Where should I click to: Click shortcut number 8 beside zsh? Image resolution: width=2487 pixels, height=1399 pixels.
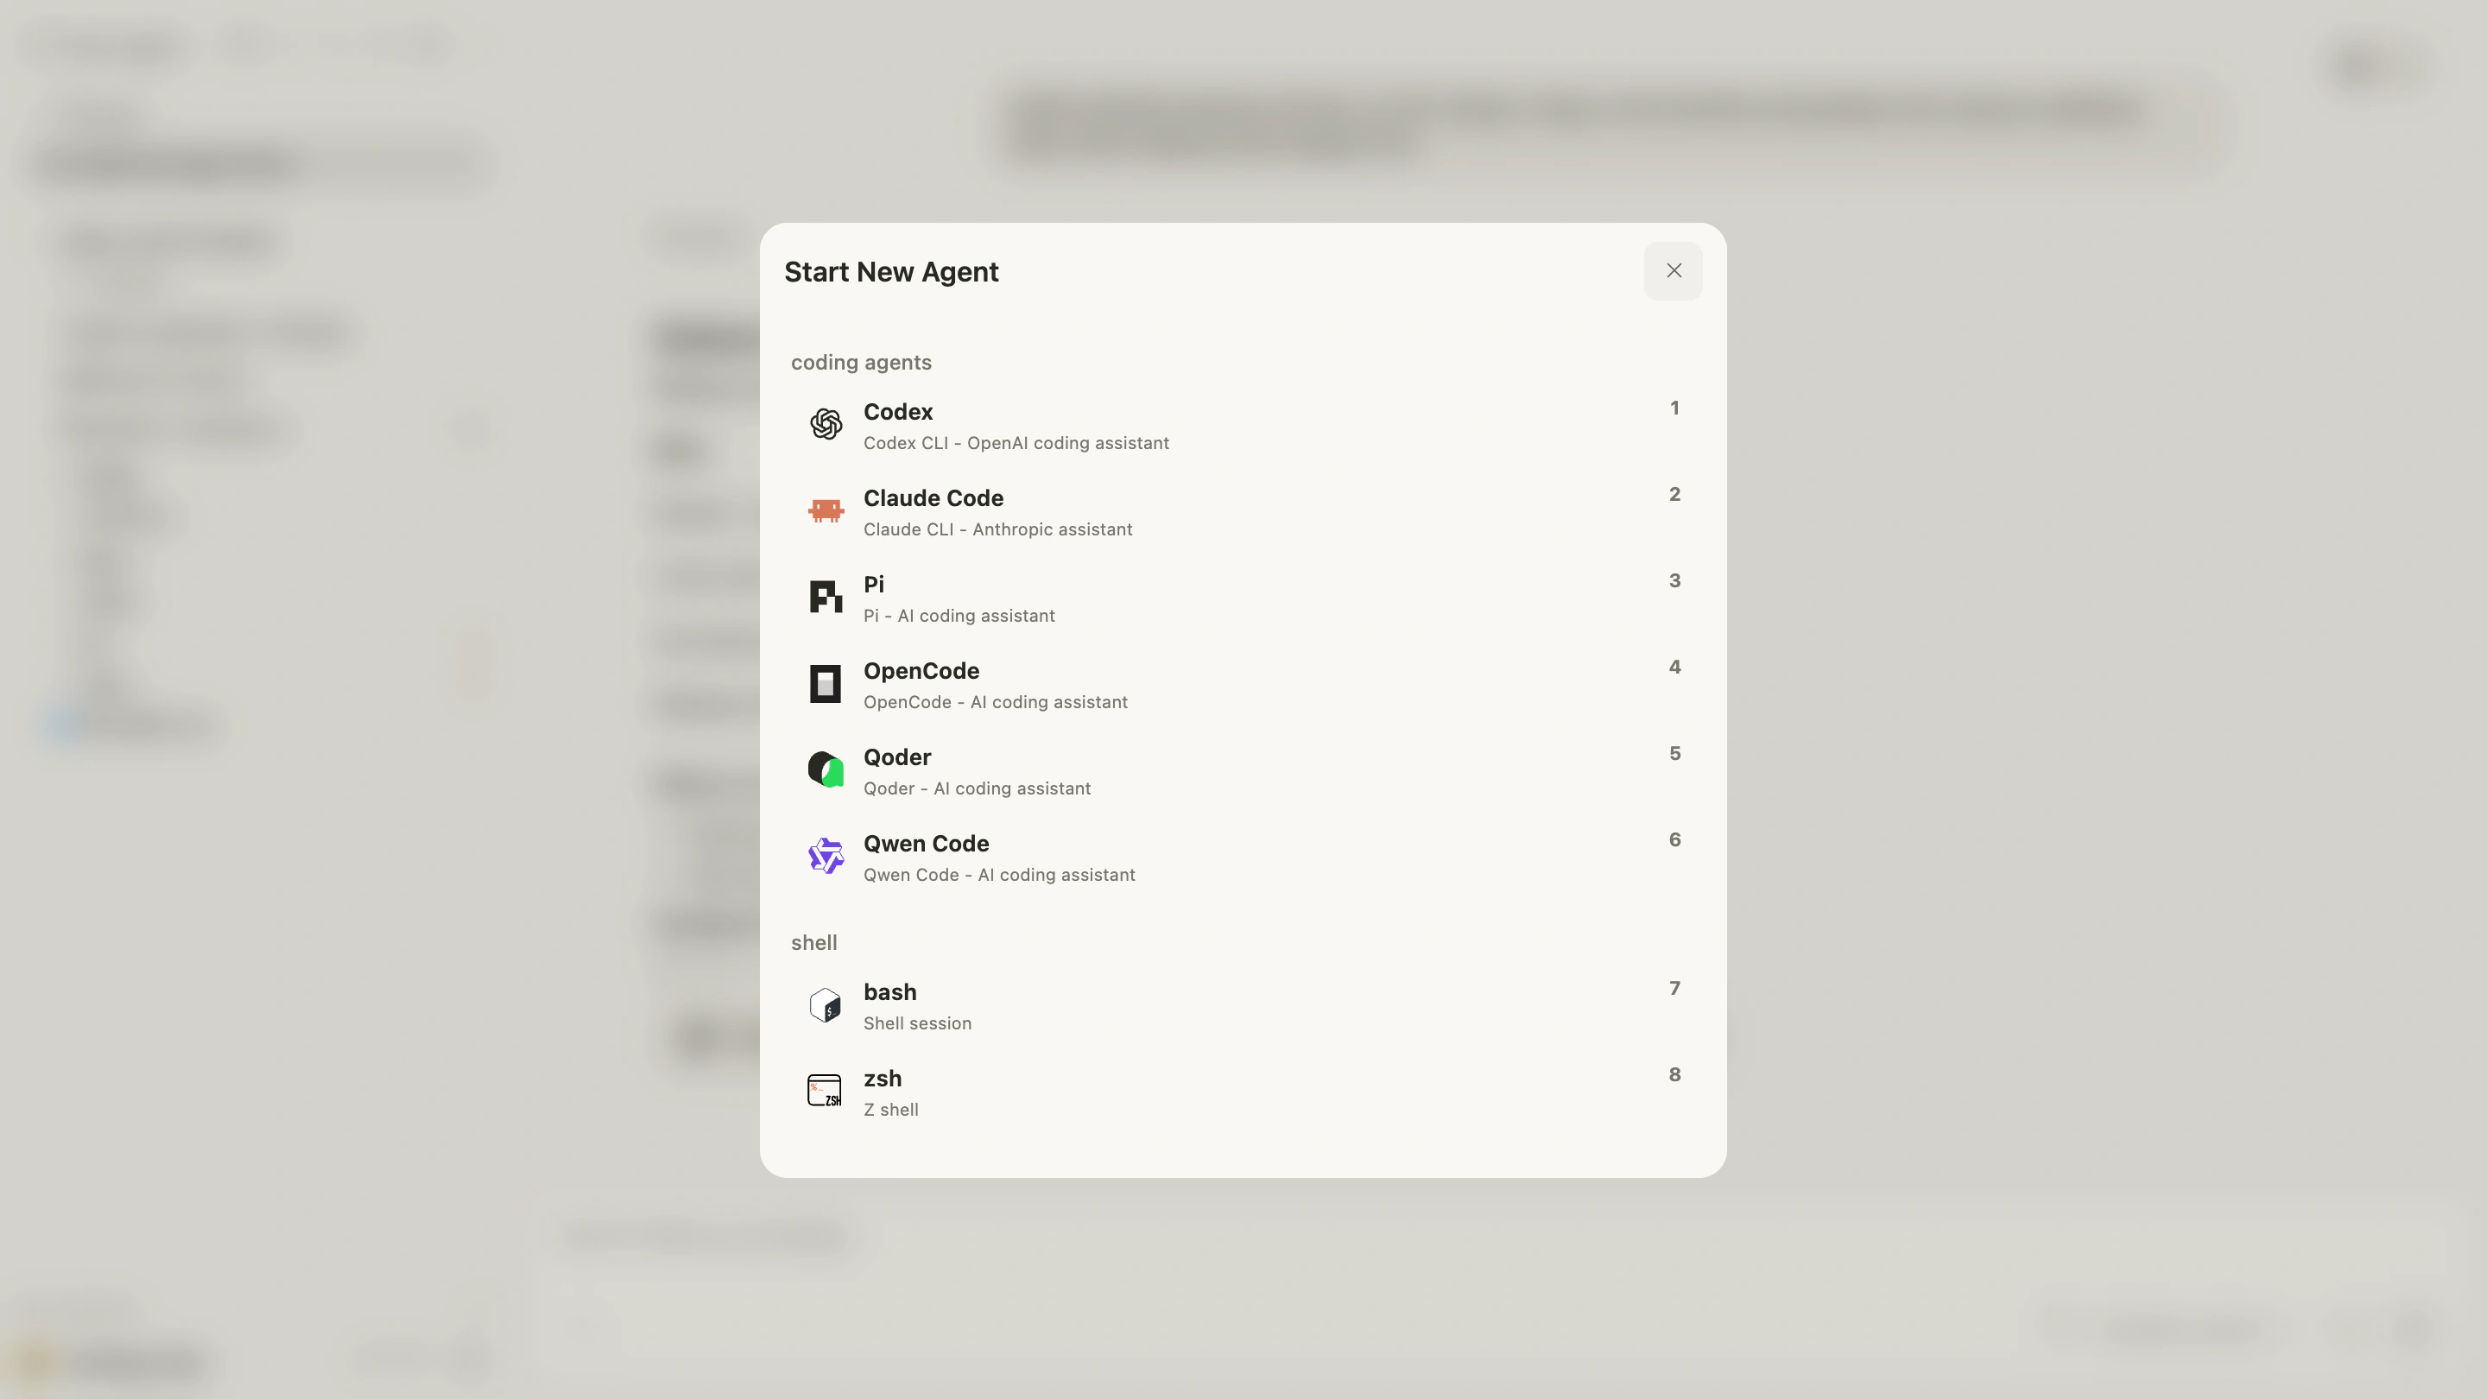(x=1675, y=1074)
